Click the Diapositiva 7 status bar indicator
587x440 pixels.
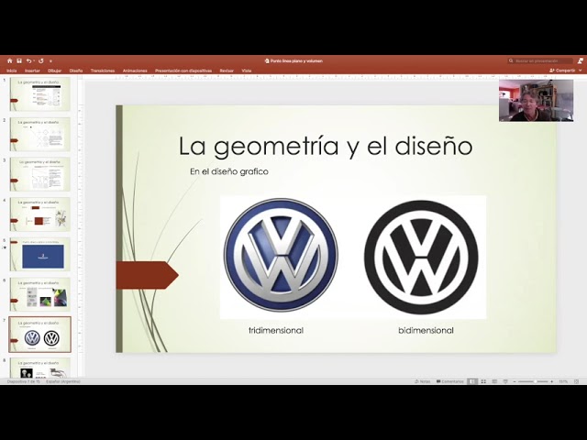[24, 381]
